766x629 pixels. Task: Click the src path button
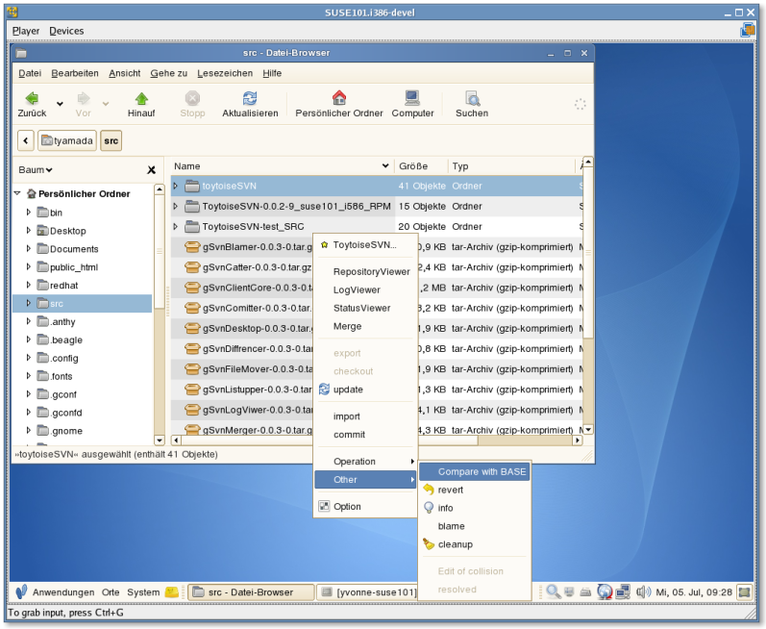coord(111,140)
